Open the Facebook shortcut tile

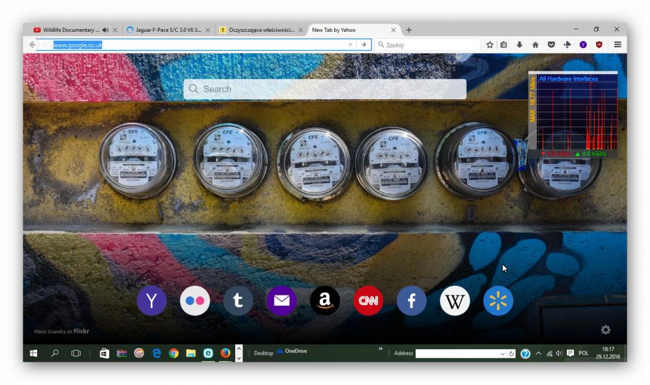(x=411, y=301)
